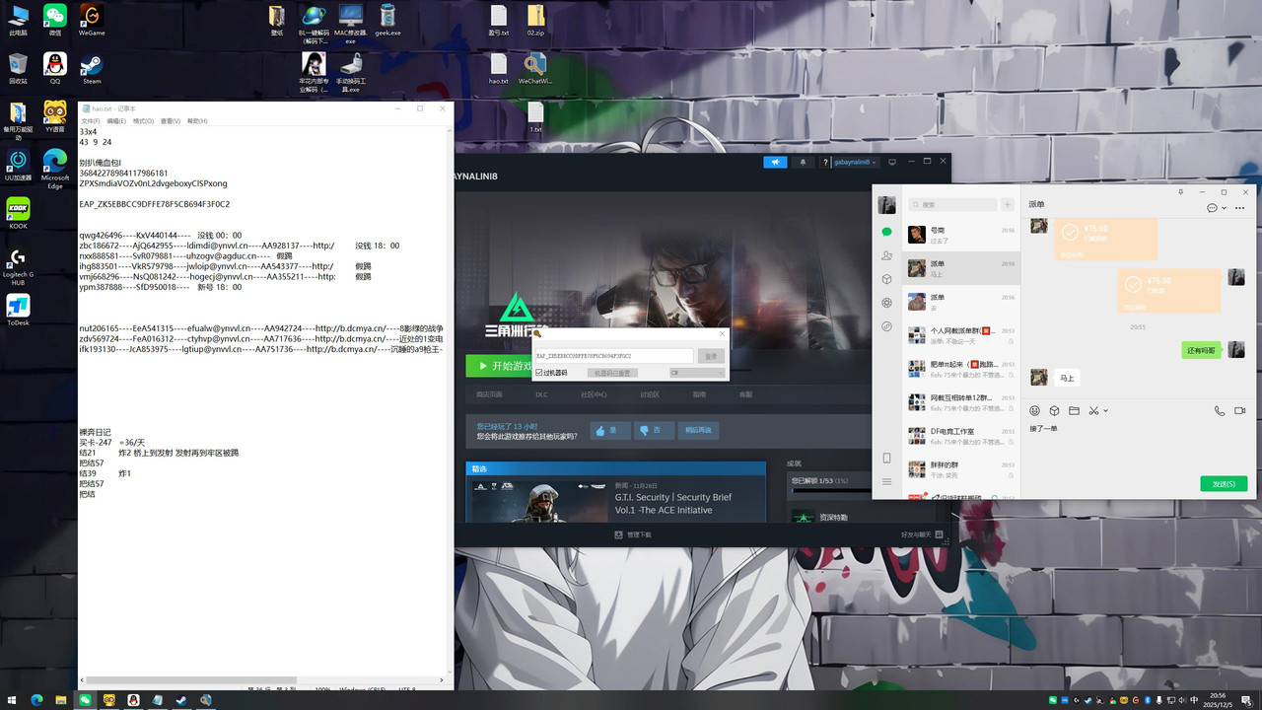Screen dimensions: 1262x710
Task: Open WeGame desktop shortcut
Action: coord(92,20)
